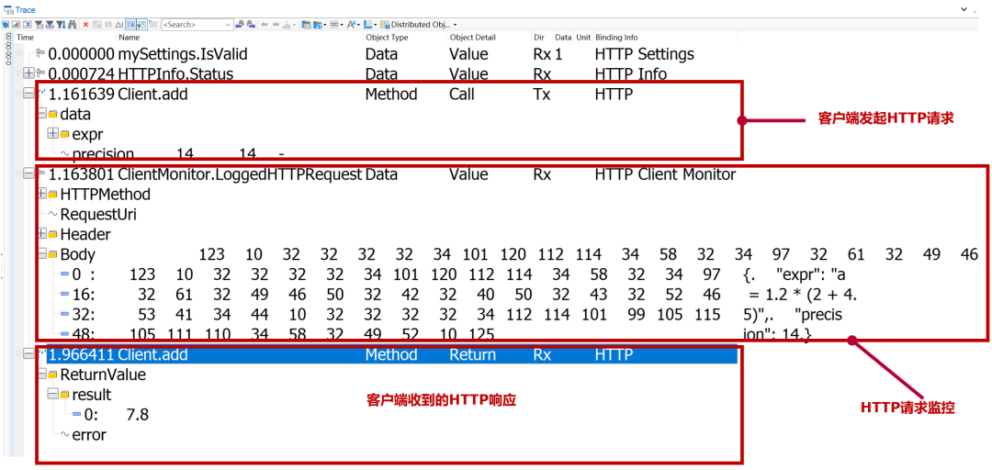Viewport: 992px width, 470px height.
Task: Click the third toolbar icon with blue arrow
Action: [28, 25]
